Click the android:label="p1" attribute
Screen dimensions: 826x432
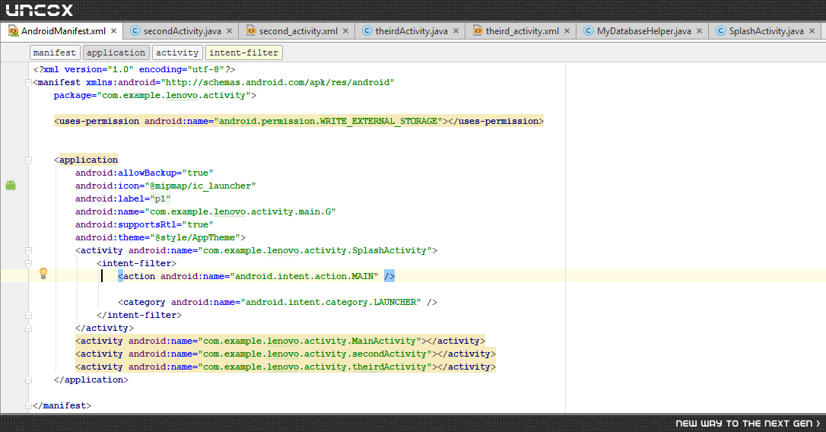[x=122, y=199]
